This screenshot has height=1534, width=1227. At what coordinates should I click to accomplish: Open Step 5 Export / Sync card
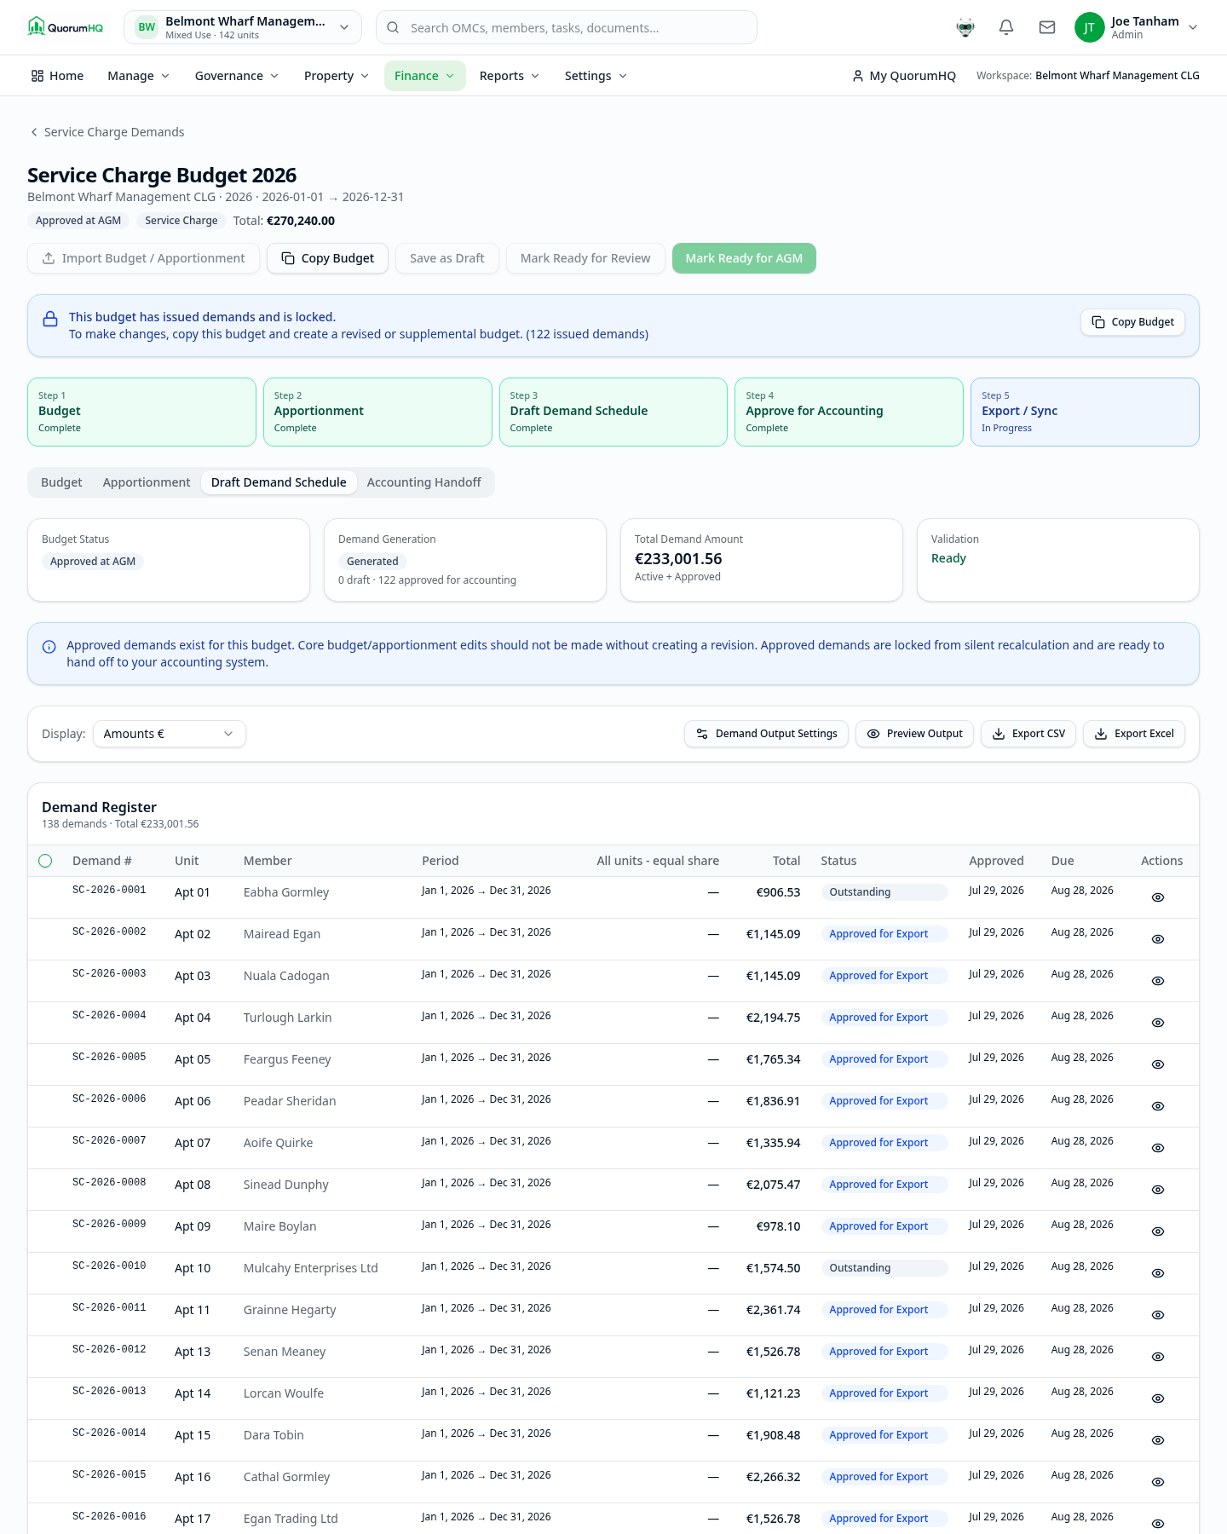pos(1085,412)
